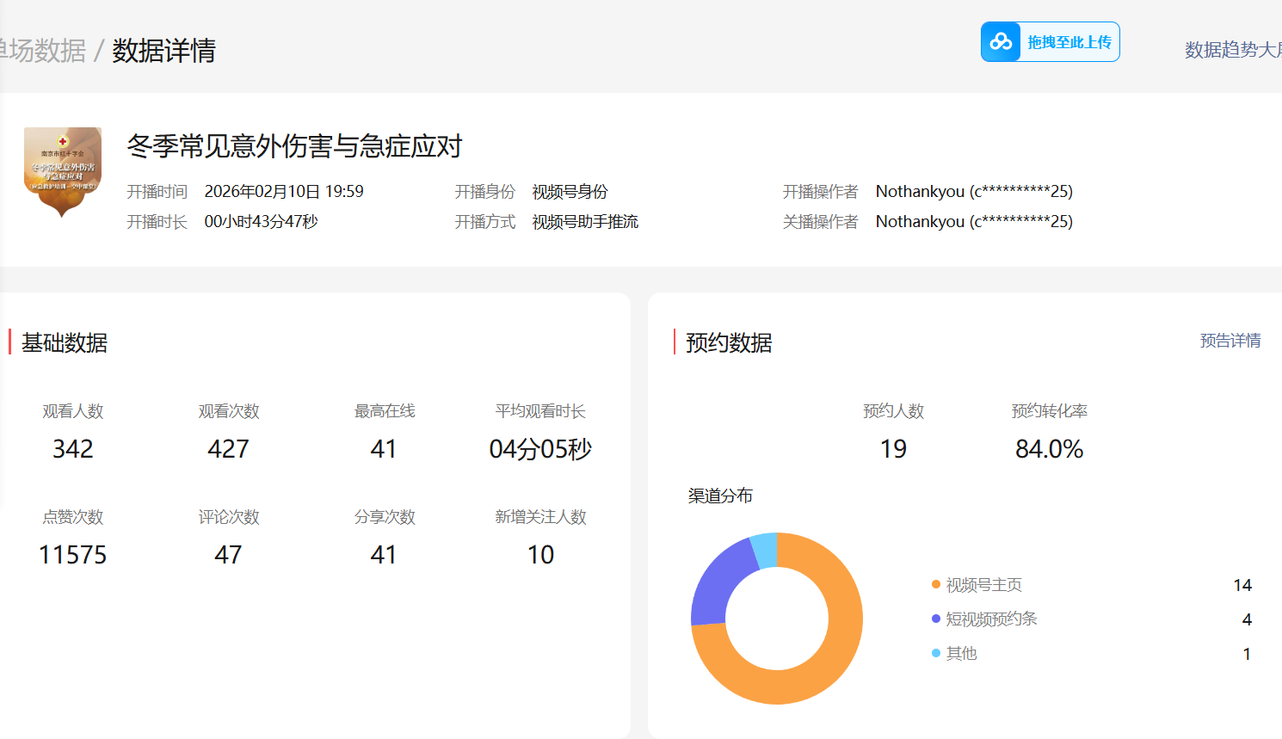
Task: Click the 数据详情 breadcrumb title
Action: (x=163, y=51)
